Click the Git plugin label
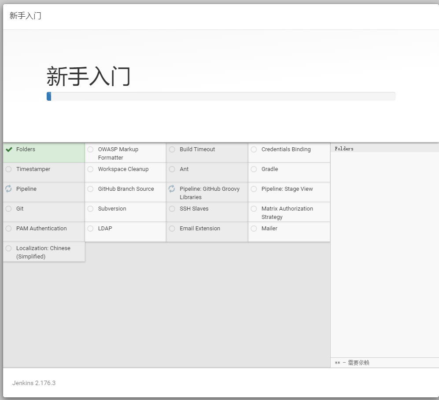 20,209
